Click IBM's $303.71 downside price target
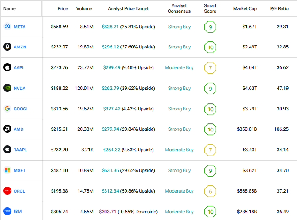Viewport: 297px width, 220px height. 107,212
